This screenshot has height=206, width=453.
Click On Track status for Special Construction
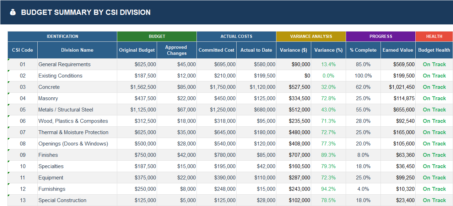tap(434, 200)
